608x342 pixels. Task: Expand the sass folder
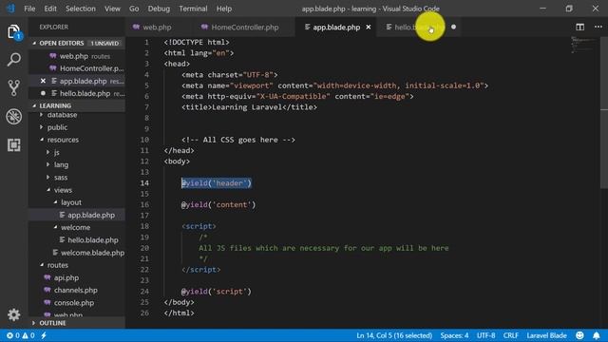tap(61, 178)
